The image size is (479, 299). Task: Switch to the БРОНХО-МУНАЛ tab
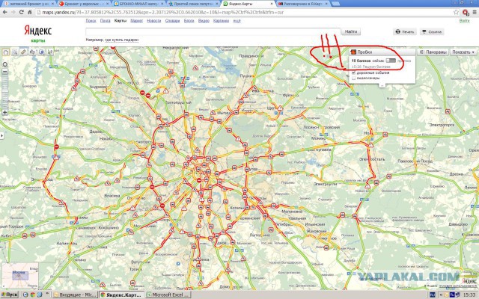[x=138, y=4]
